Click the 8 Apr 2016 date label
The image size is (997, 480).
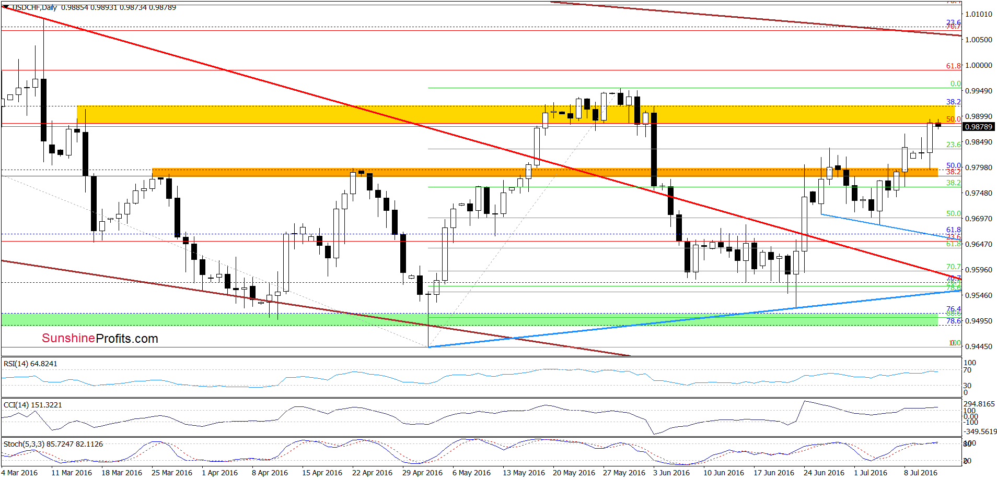(x=270, y=473)
